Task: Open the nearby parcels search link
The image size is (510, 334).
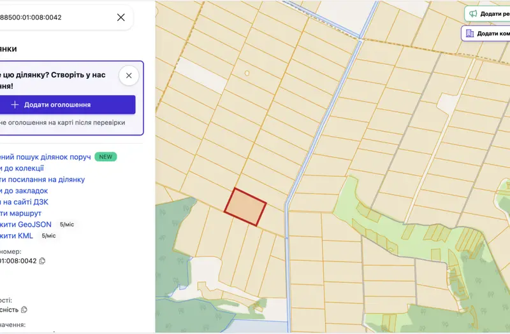Action: pyautogui.click(x=45, y=157)
